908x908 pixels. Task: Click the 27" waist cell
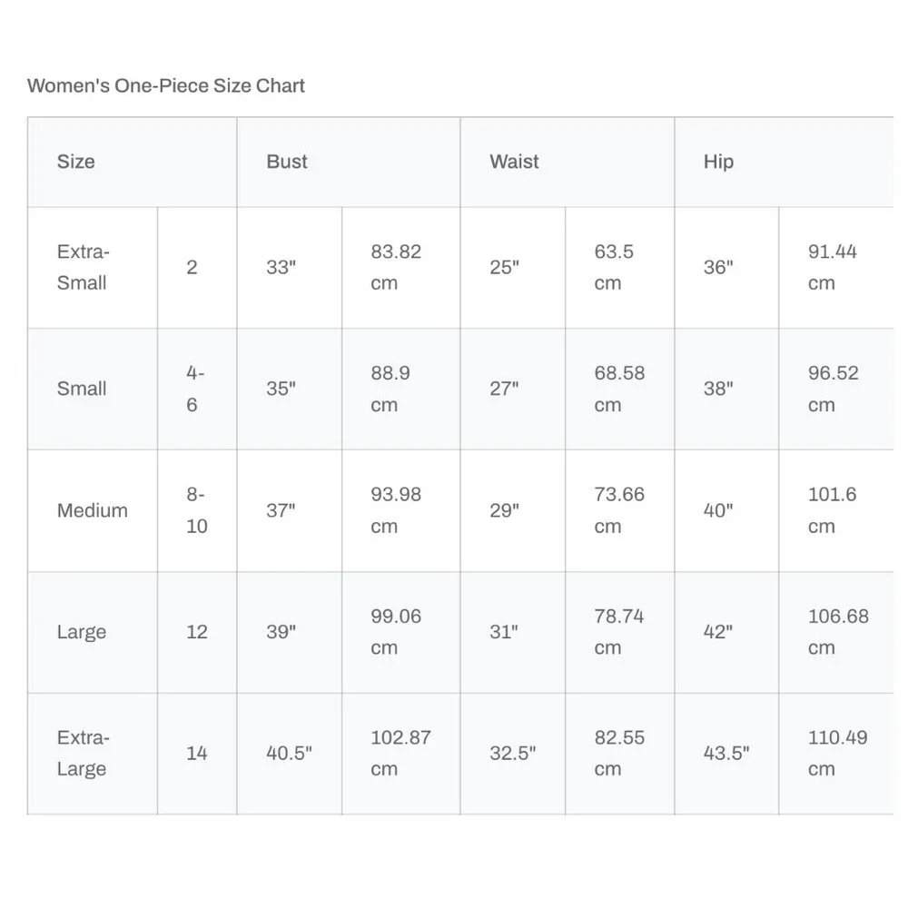(504, 389)
